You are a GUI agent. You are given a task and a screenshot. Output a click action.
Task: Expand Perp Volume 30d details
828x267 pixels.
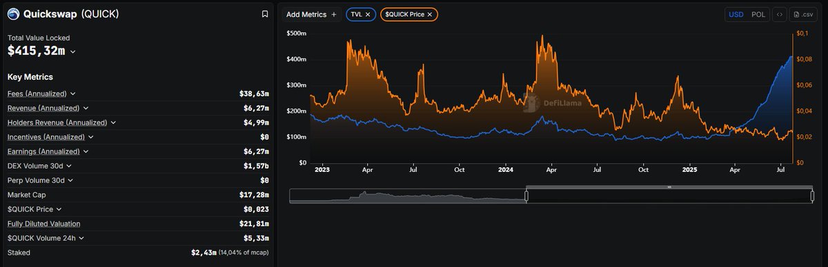pyautogui.click(x=70, y=180)
